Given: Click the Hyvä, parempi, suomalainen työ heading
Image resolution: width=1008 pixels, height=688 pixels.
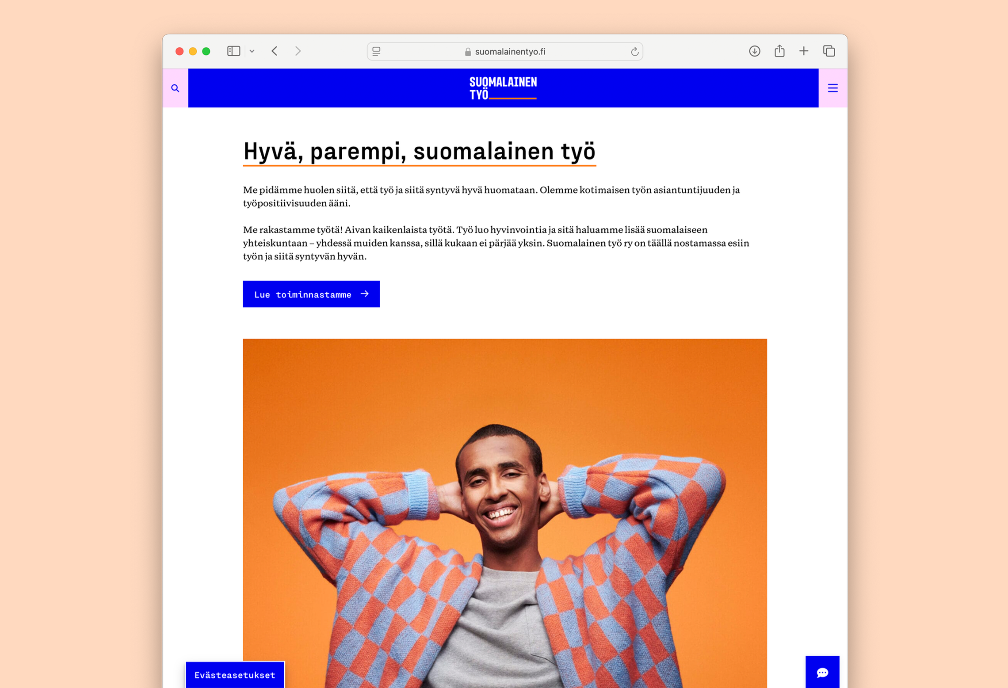Looking at the screenshot, I should [x=420, y=151].
